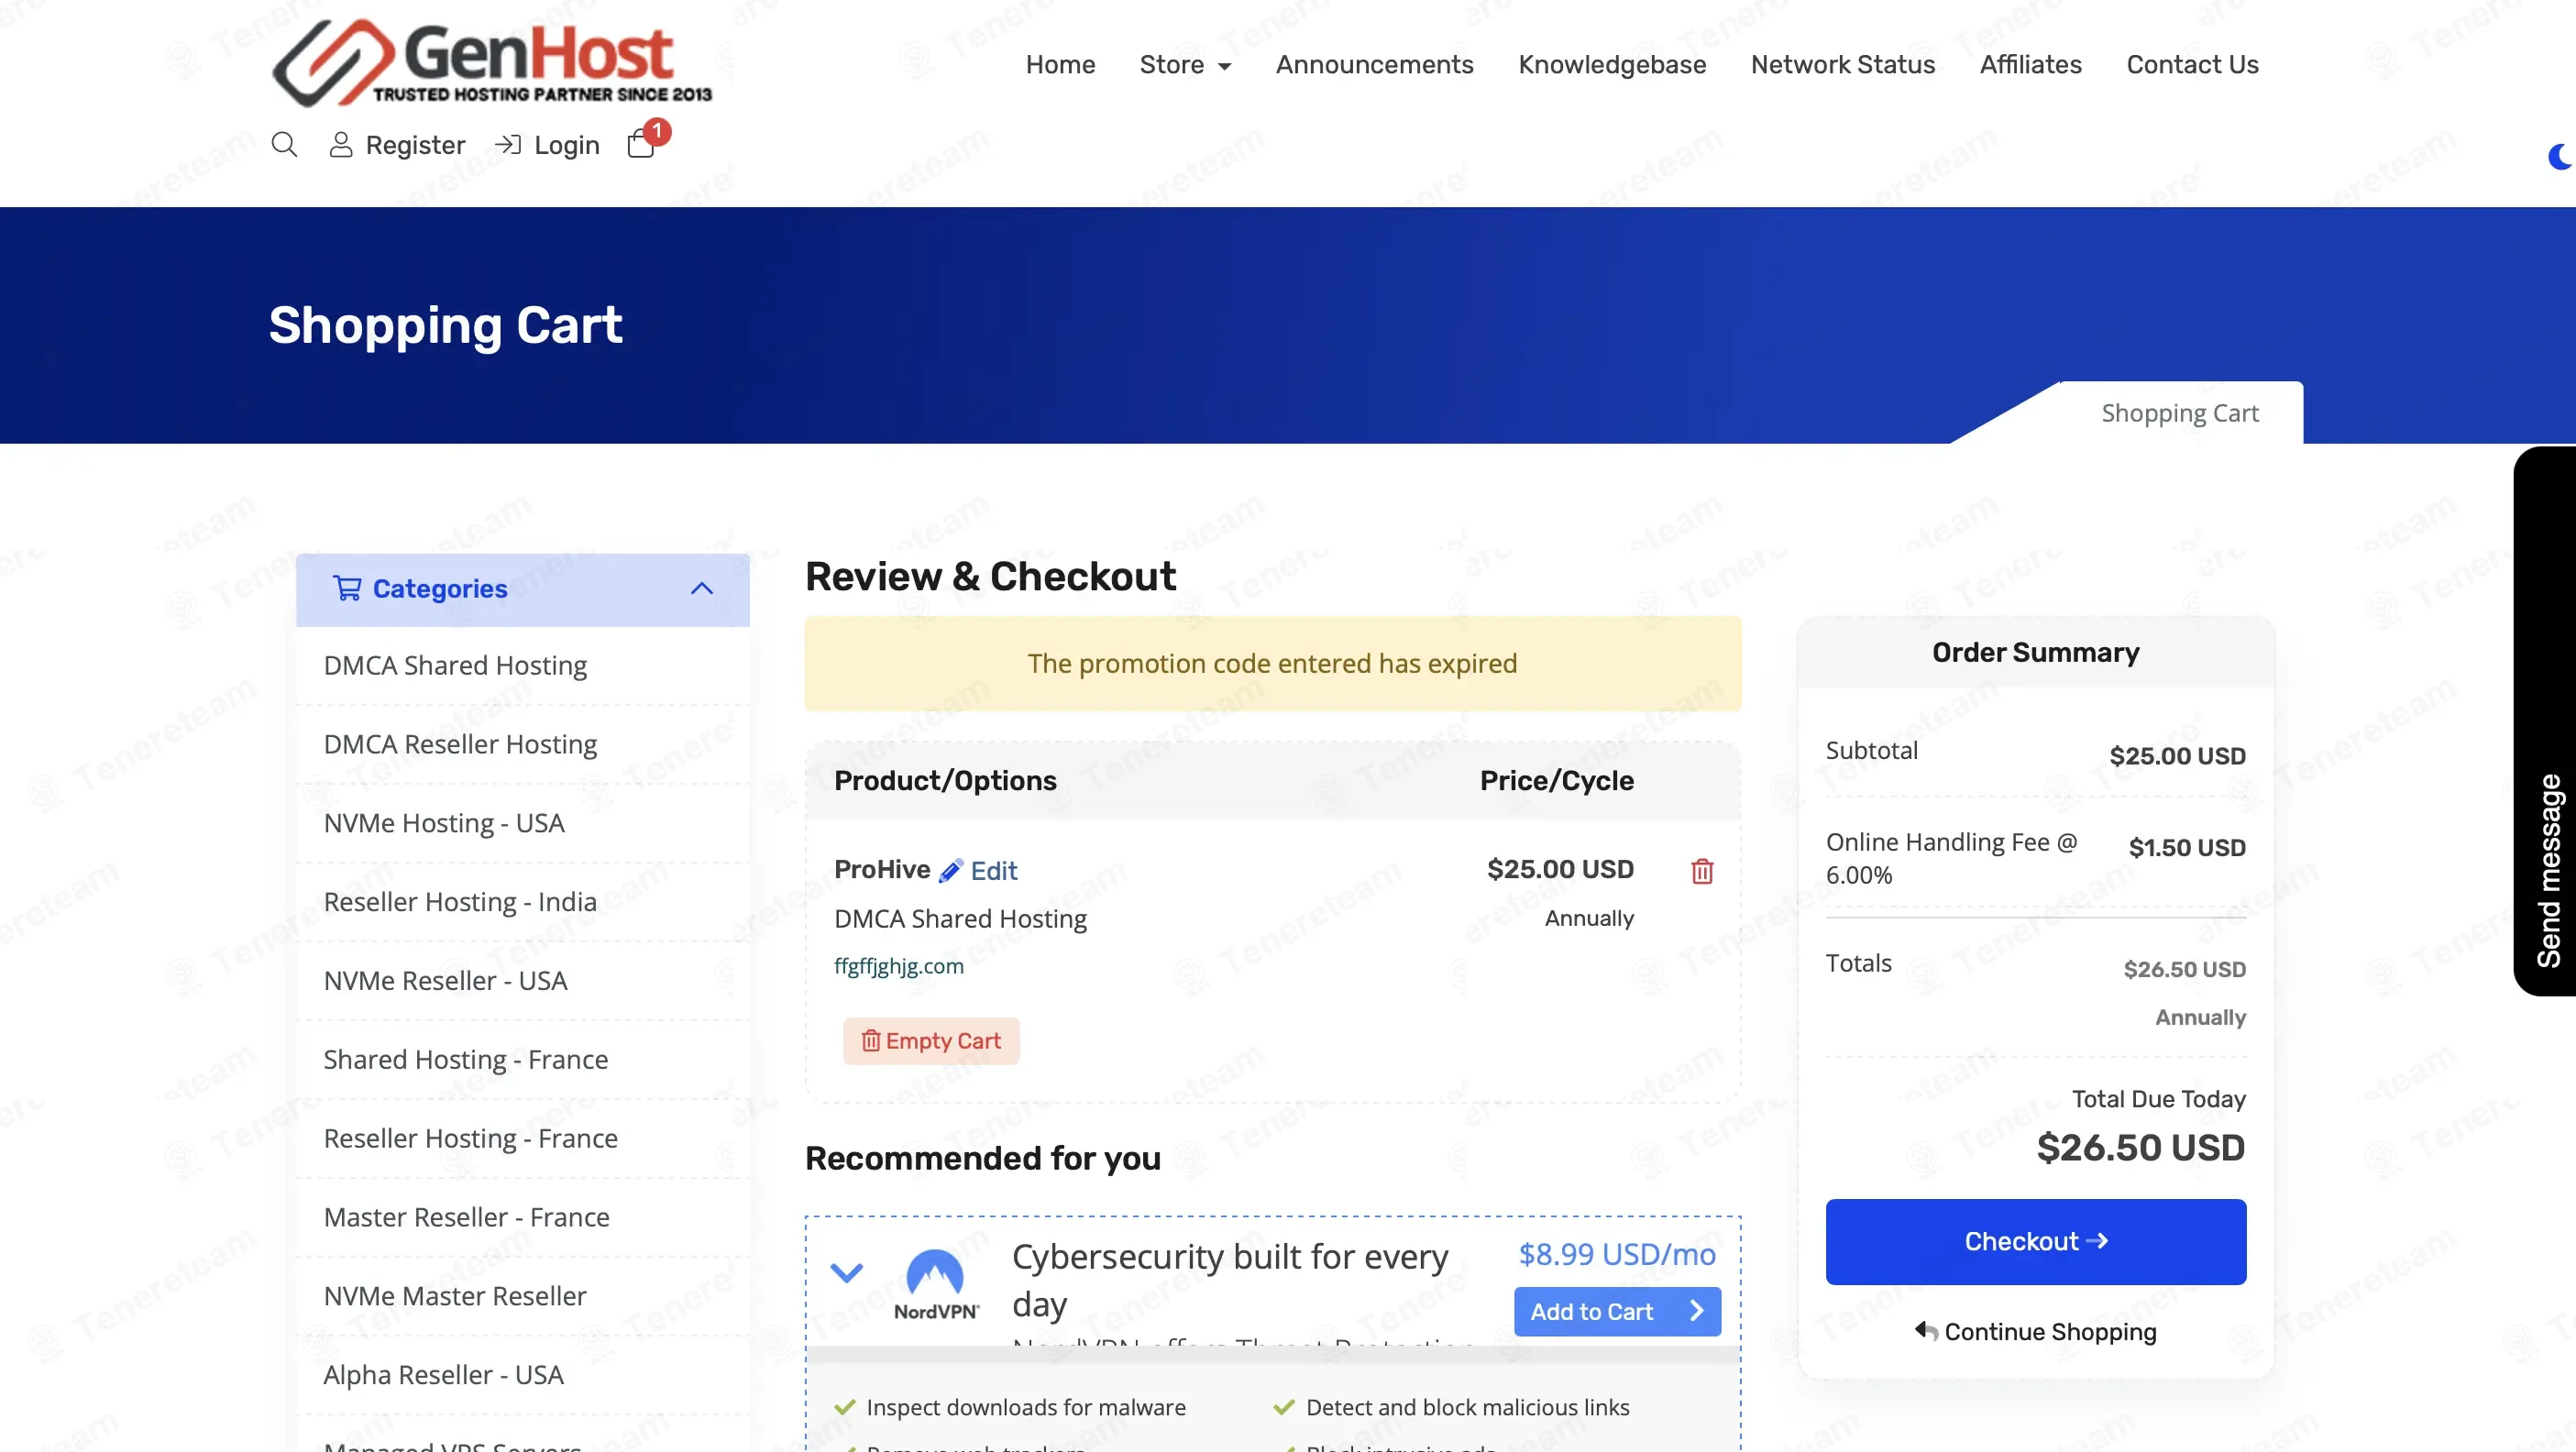Click the cart notification badge
Viewport: 2576px width, 1452px height.
tap(657, 131)
